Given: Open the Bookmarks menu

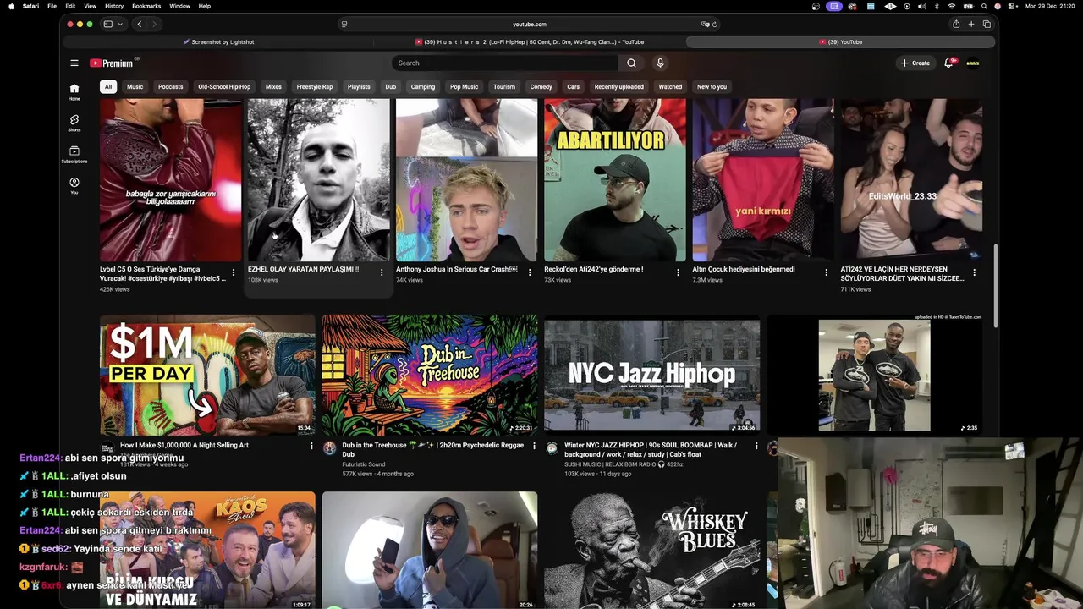Looking at the screenshot, I should tap(146, 6).
